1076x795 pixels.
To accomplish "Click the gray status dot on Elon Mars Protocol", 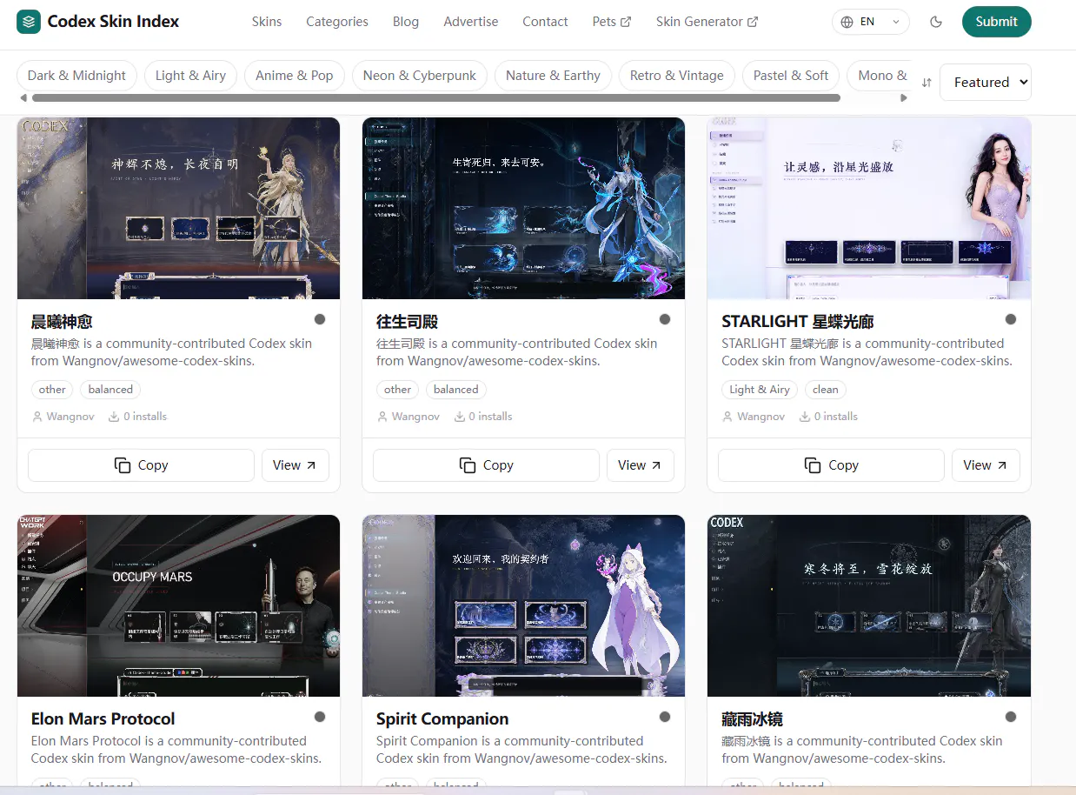I will click(320, 717).
